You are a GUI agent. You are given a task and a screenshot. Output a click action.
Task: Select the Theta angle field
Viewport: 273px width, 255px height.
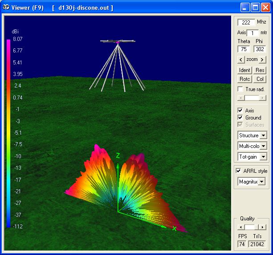pyautogui.click(x=244, y=49)
